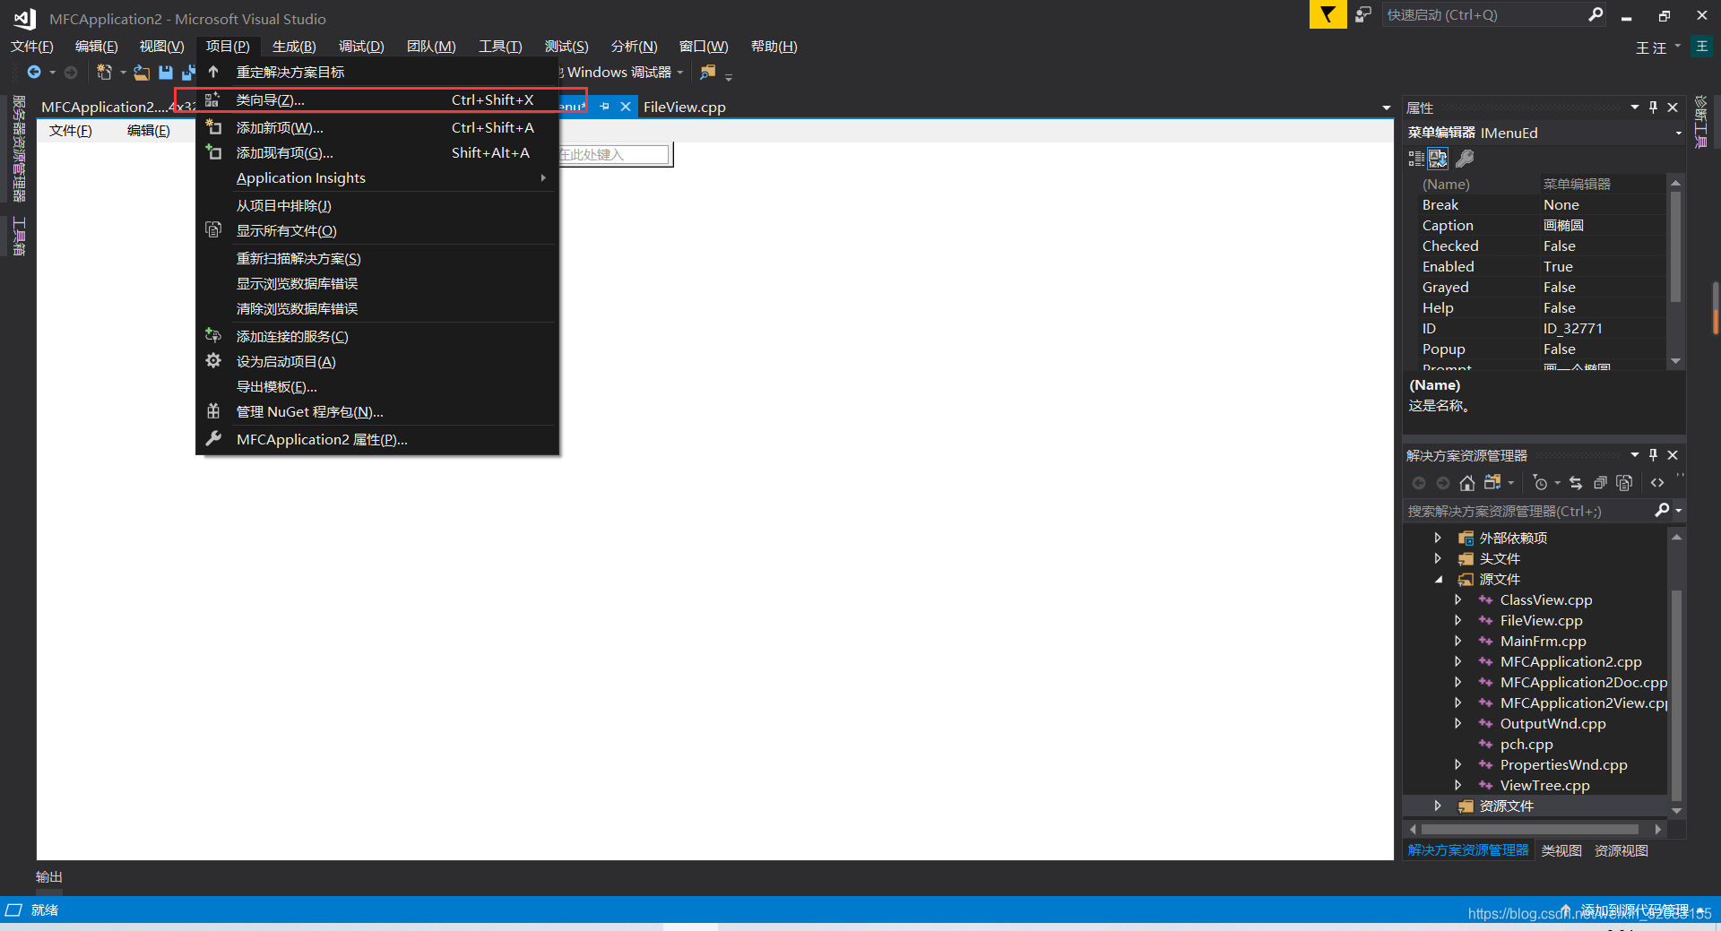Image resolution: width=1721 pixels, height=931 pixels.
Task: Pin the Properties panel with auto-hide pin
Action: pyautogui.click(x=1654, y=108)
